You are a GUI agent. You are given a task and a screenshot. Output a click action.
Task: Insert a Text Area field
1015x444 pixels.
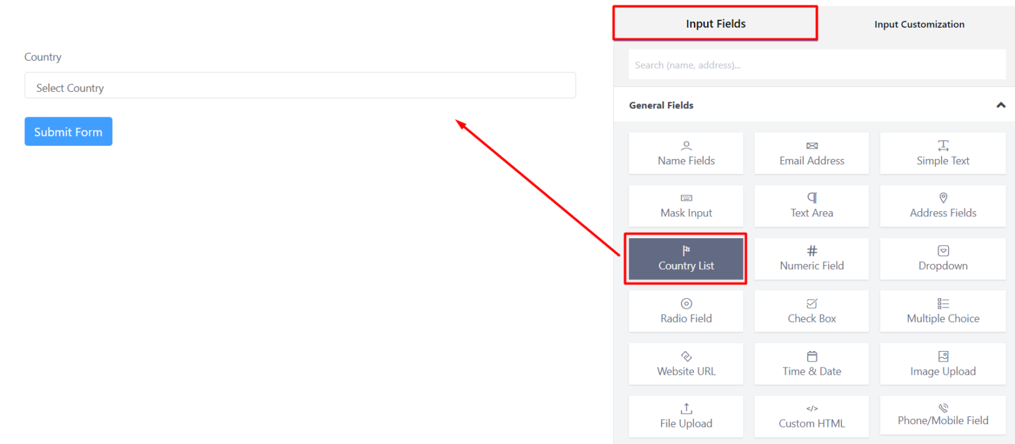(x=811, y=206)
